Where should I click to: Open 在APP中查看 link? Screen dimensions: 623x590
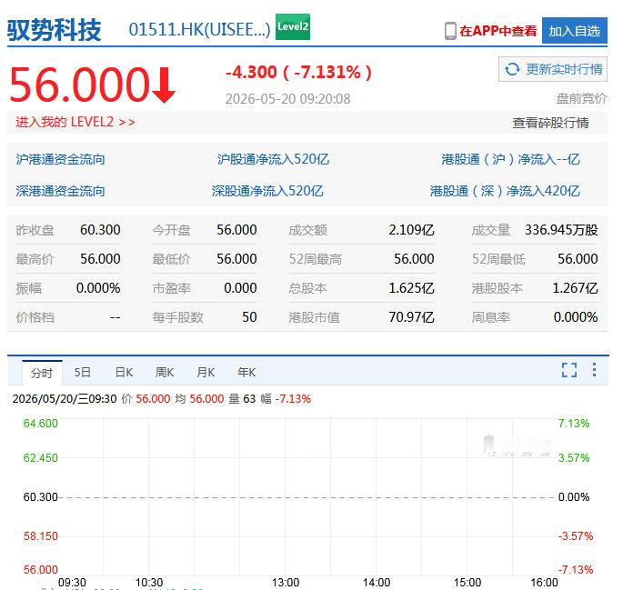pos(497,31)
